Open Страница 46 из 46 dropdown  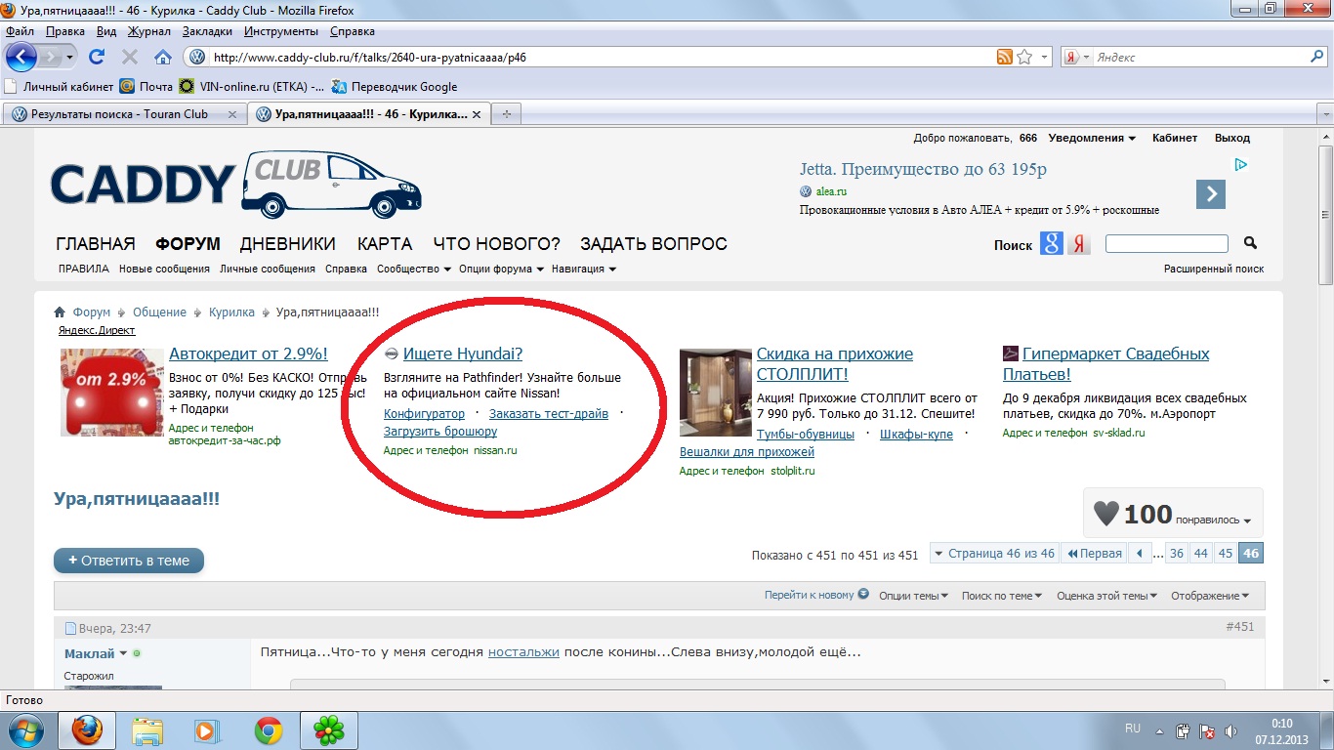click(x=993, y=554)
